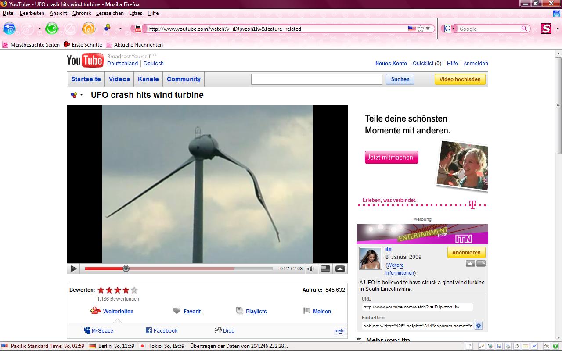Screen dimensions: 562x351
Task: Click the greyed-out forward navigation arrow
Action: coord(28,29)
